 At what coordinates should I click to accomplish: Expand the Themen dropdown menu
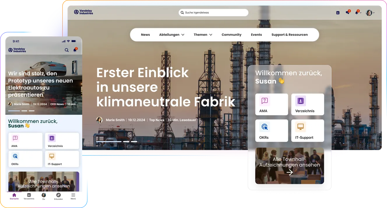coord(203,34)
